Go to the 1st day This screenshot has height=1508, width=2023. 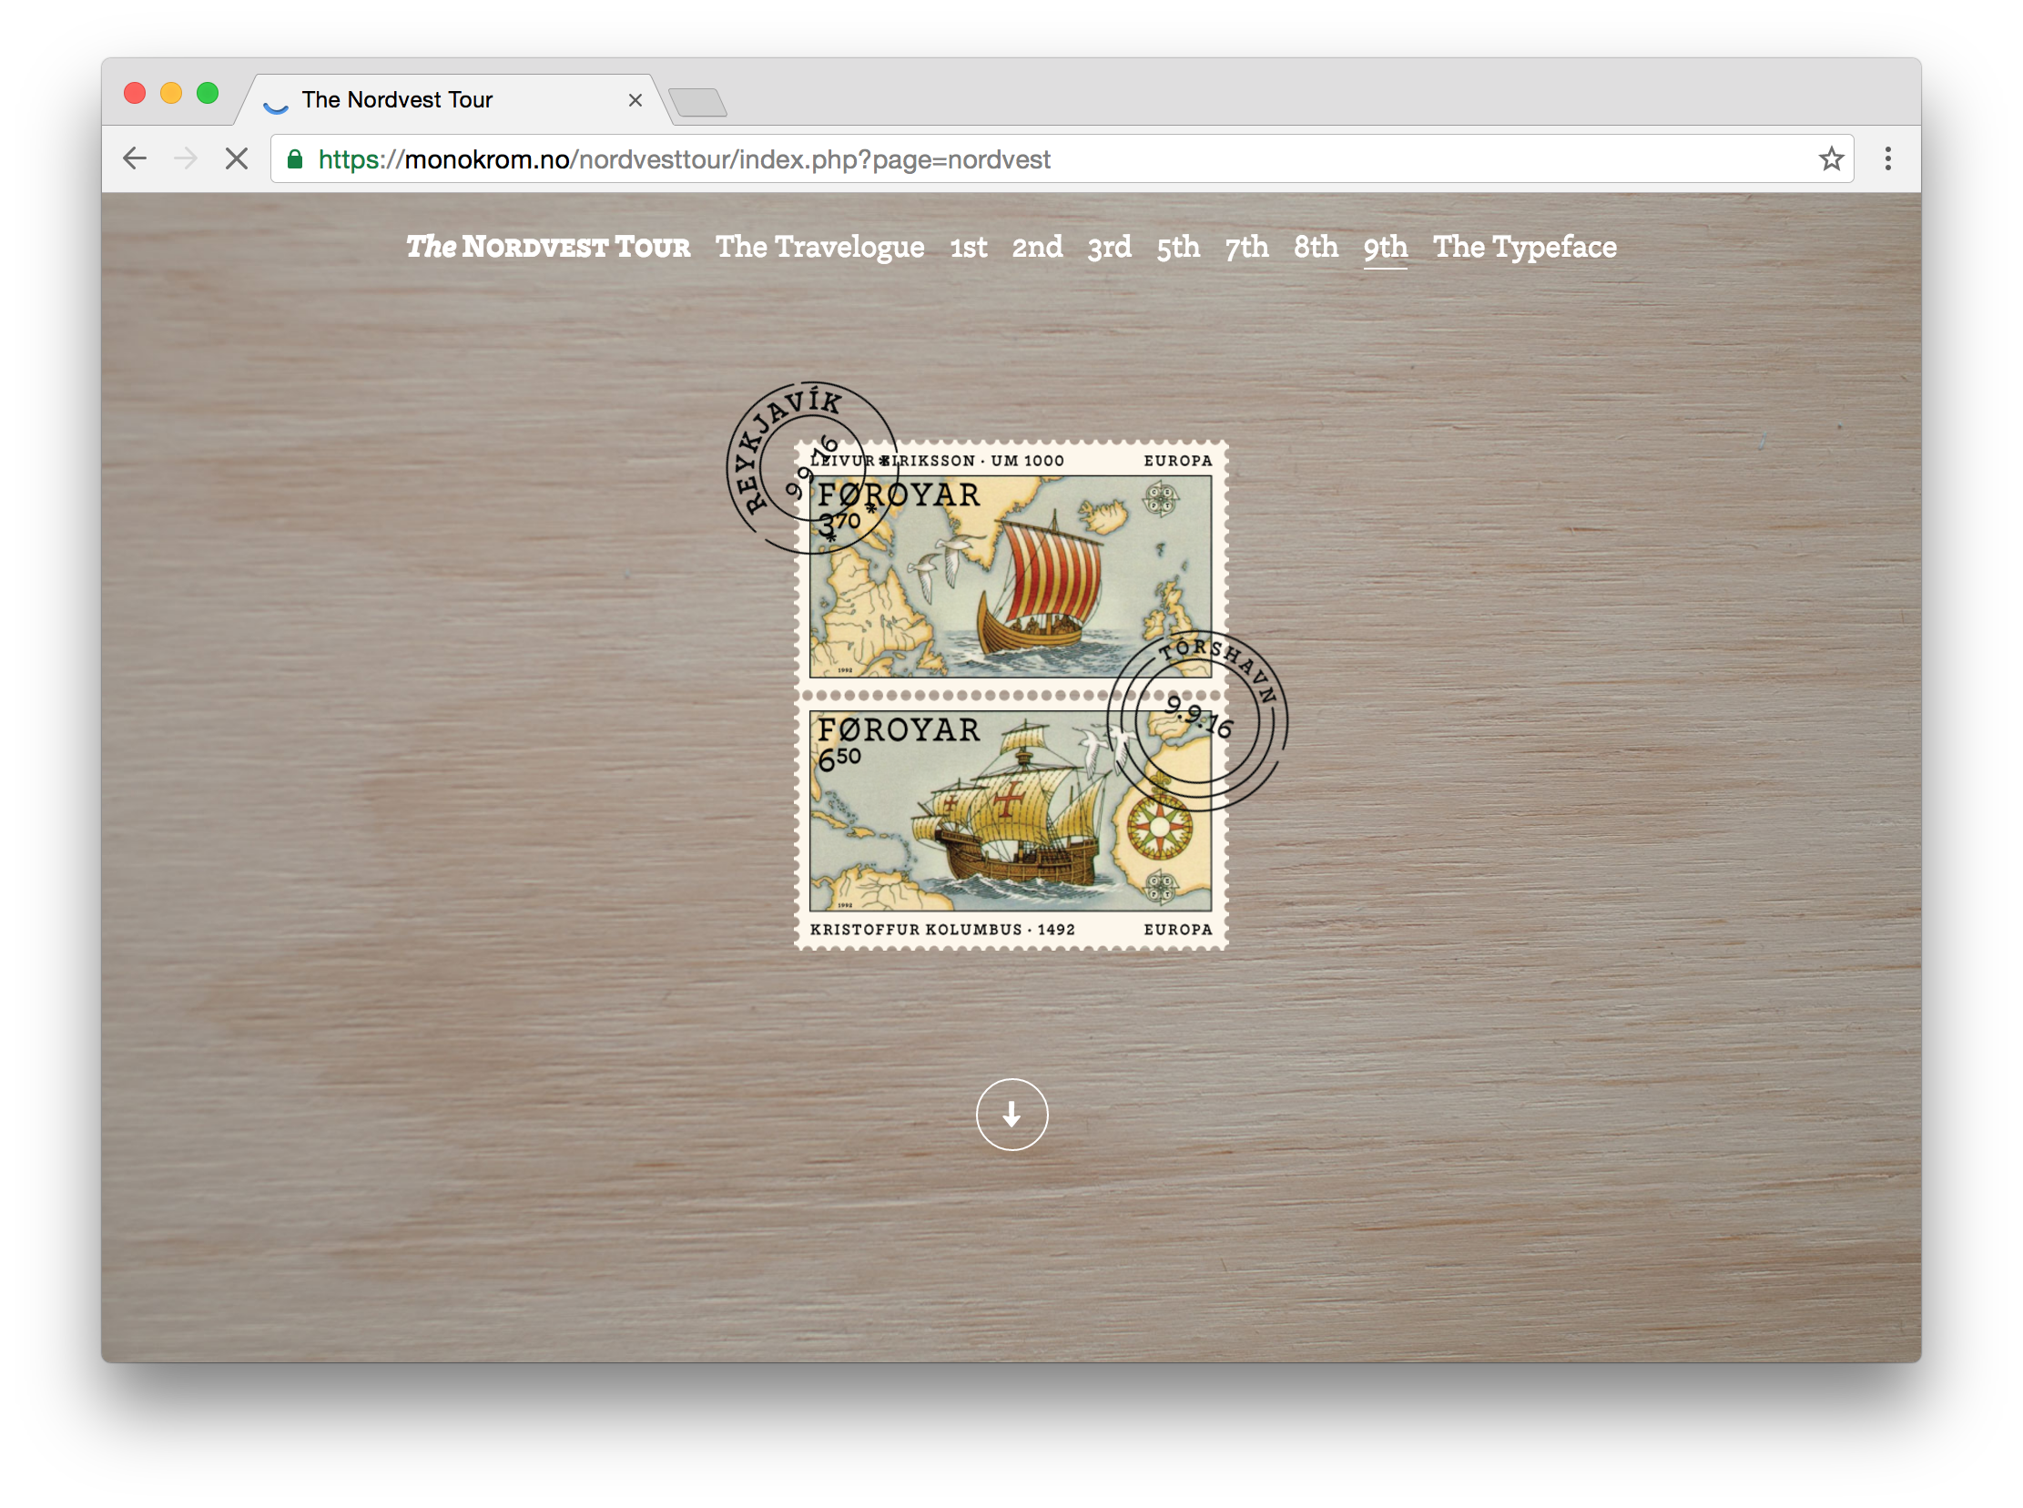[x=968, y=248]
